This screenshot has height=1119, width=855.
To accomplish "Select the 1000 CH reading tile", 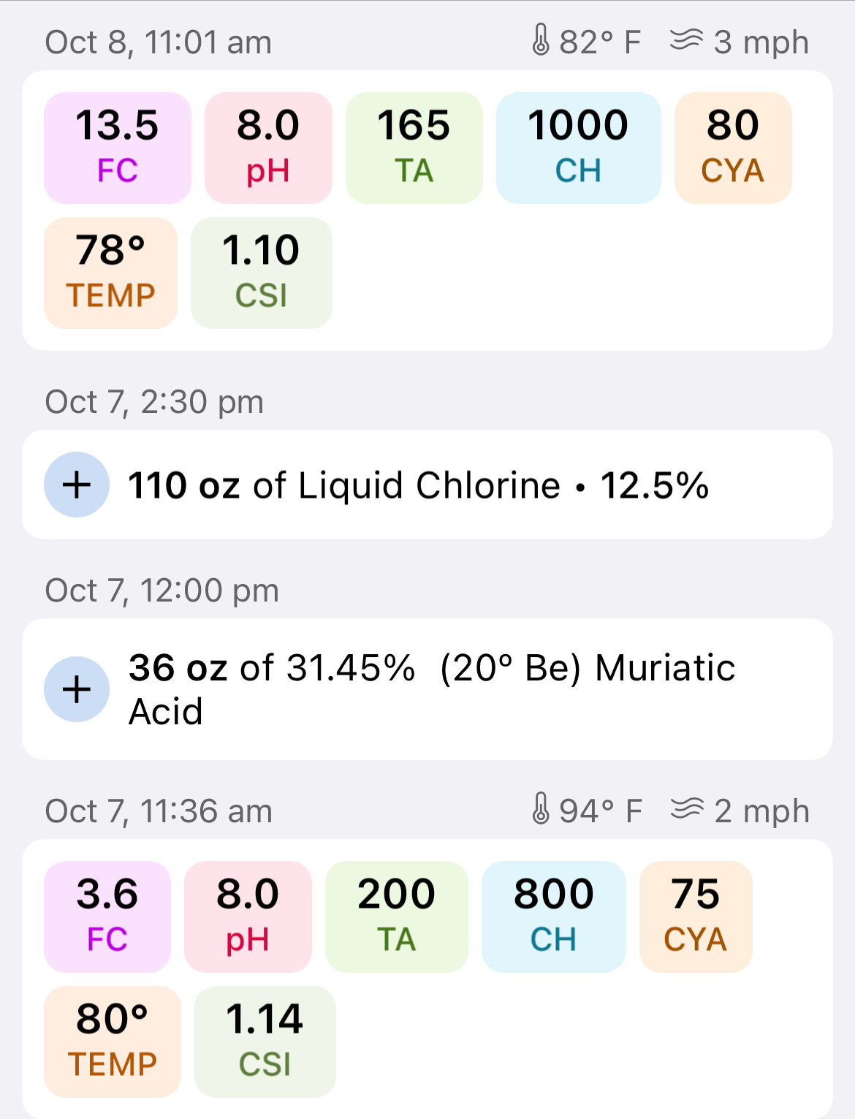I will point(578,148).
